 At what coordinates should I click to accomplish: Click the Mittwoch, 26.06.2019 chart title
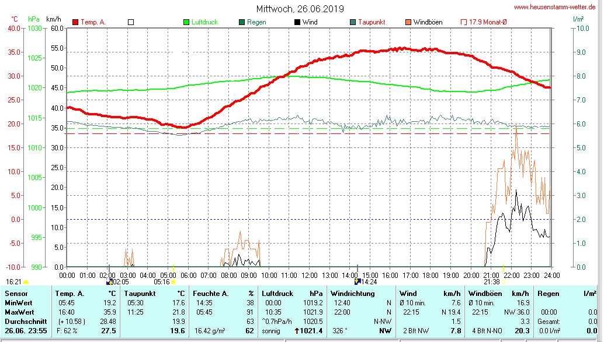(300, 9)
